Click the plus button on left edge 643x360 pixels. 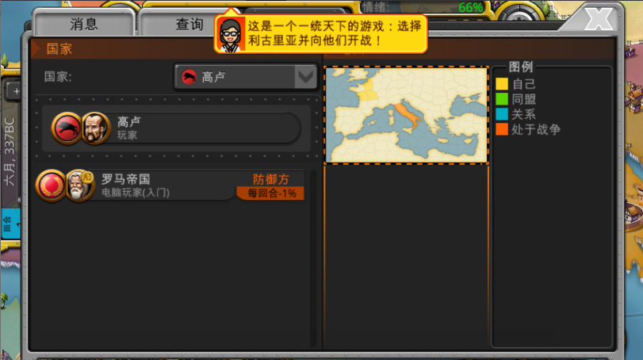(x=15, y=91)
